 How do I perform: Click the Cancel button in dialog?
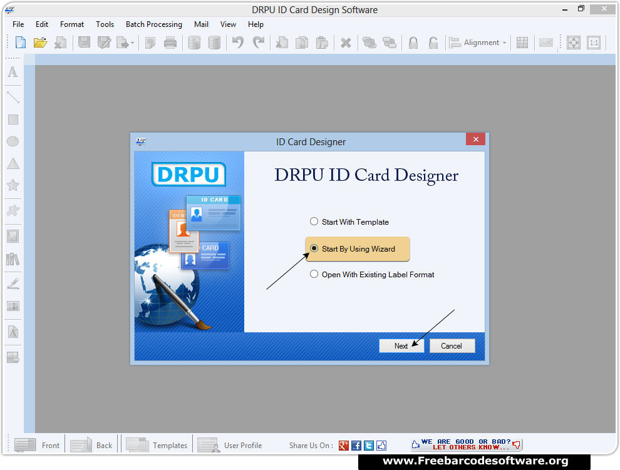coord(452,346)
